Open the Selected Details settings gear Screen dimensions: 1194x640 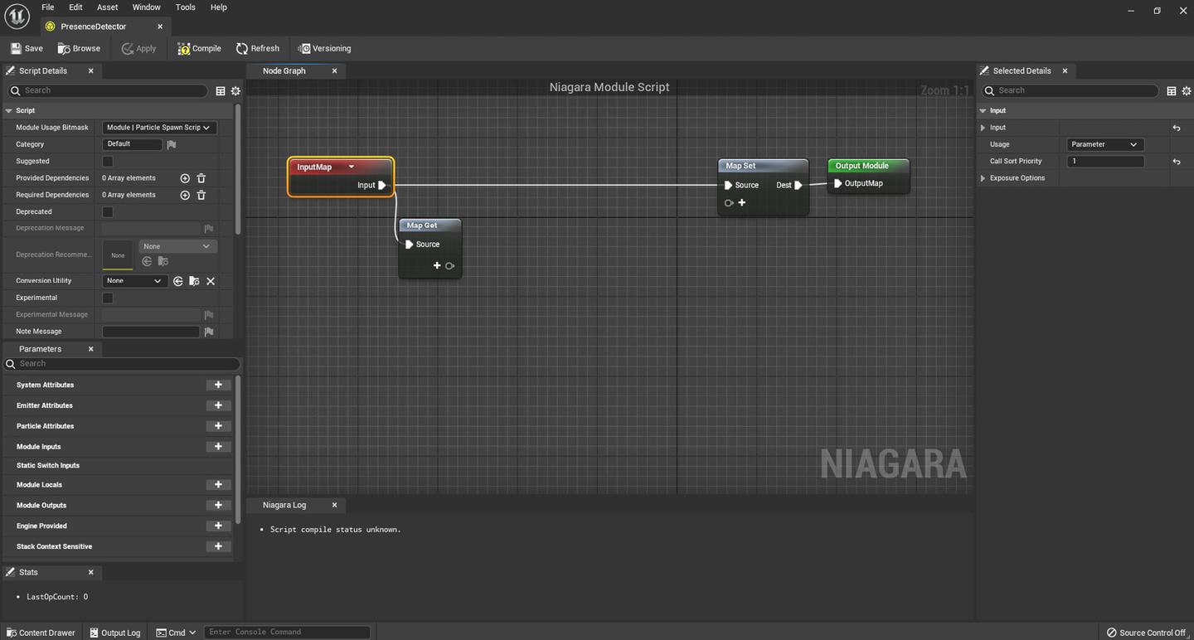(x=1187, y=91)
